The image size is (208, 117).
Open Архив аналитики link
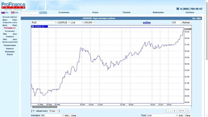pos(10,42)
